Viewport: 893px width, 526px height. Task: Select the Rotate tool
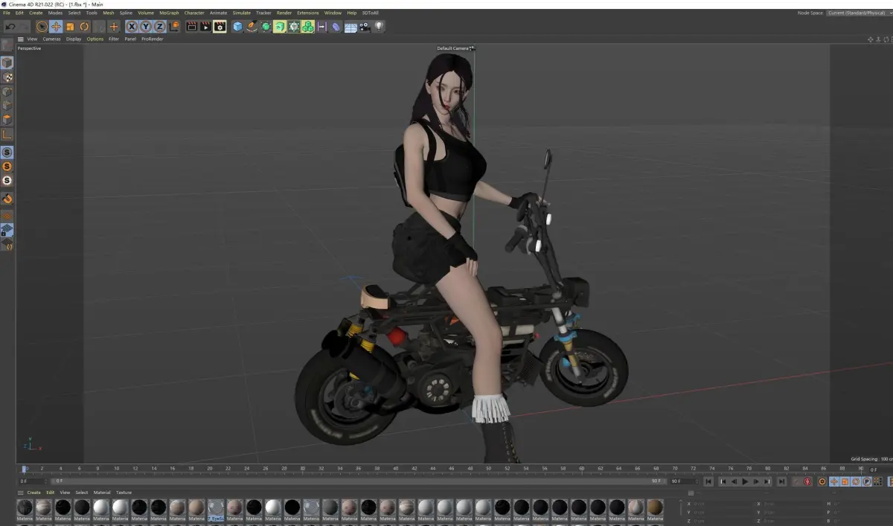point(84,26)
